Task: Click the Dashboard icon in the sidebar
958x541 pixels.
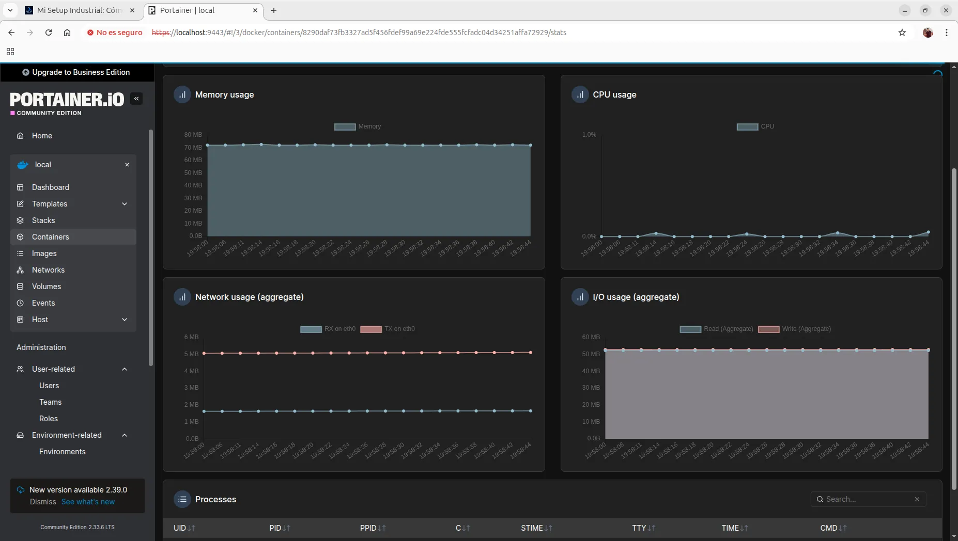Action: pos(20,187)
